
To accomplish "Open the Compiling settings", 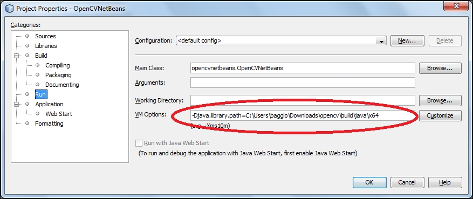I will coord(57,65).
